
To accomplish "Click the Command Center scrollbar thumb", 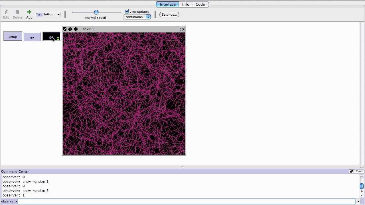I will (x=362, y=186).
